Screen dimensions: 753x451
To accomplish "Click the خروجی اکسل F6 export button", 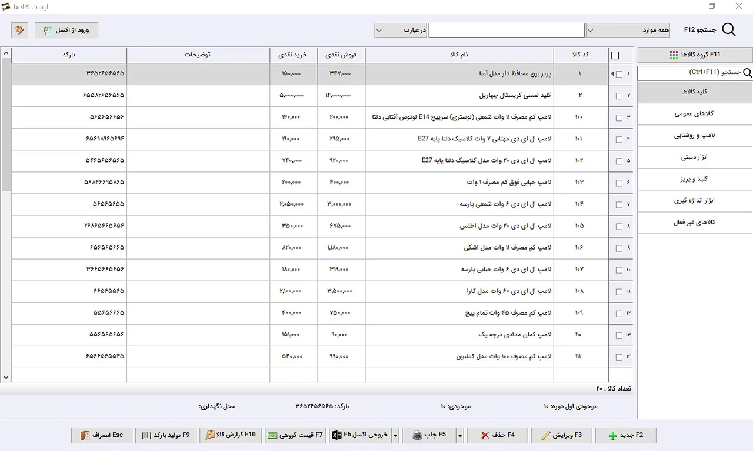I will click(360, 435).
